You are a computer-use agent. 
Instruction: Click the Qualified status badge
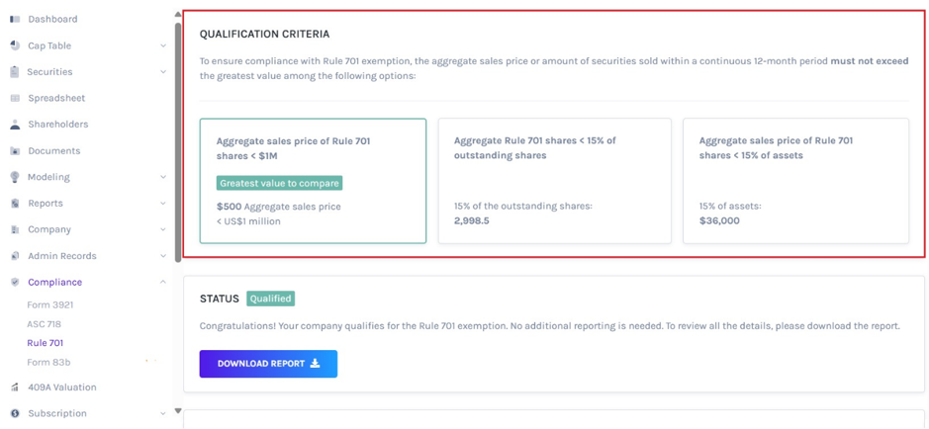click(x=271, y=299)
